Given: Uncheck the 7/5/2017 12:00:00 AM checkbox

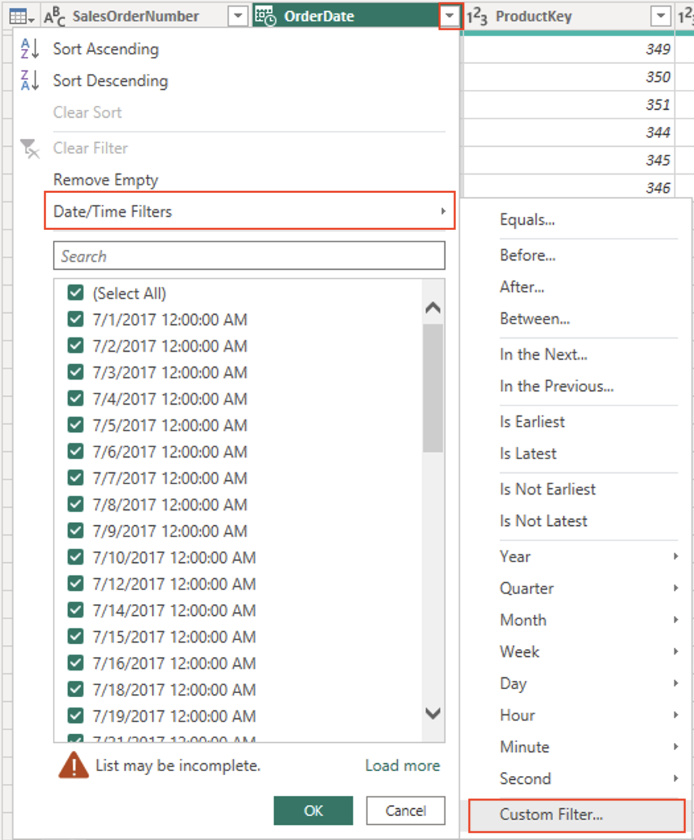Looking at the screenshot, I should (x=76, y=425).
